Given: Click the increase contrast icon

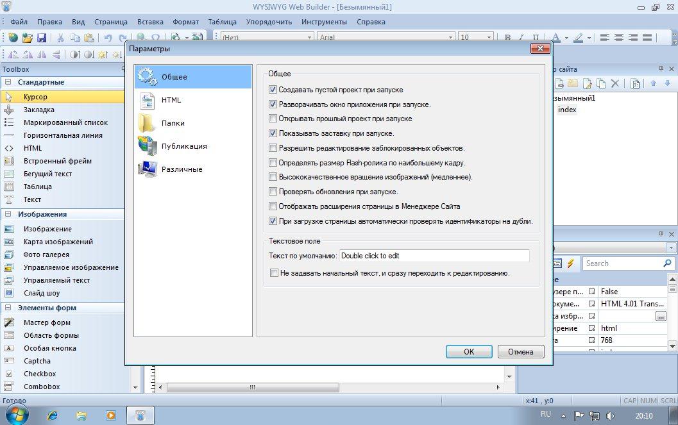Looking at the screenshot, I should pos(75,54).
